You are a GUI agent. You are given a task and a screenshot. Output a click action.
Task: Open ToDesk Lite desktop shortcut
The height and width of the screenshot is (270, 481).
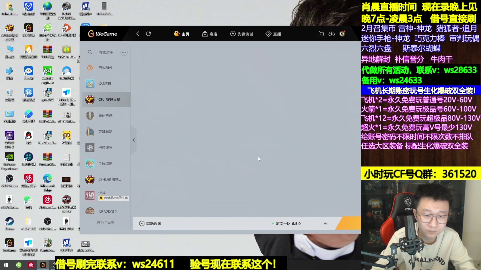click(67, 97)
